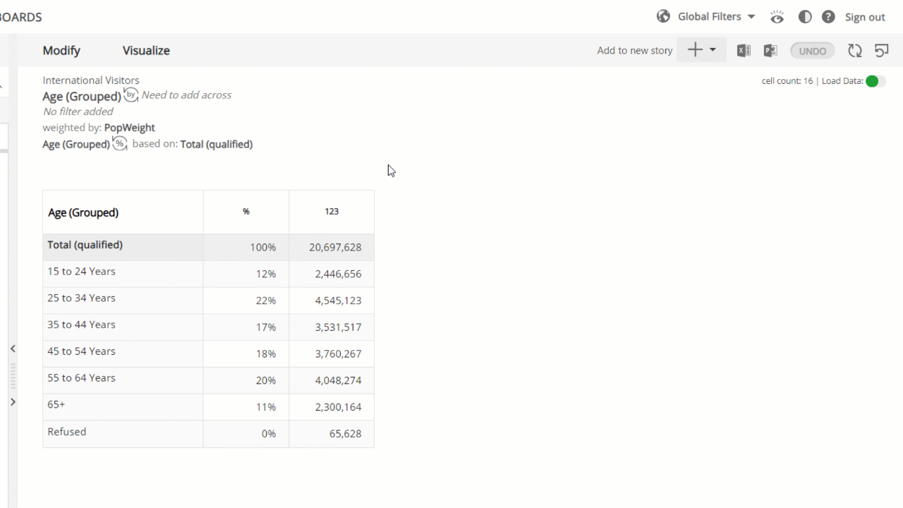This screenshot has height=508, width=903.
Task: Click the International Visitors dataset title
Action: pos(91,80)
